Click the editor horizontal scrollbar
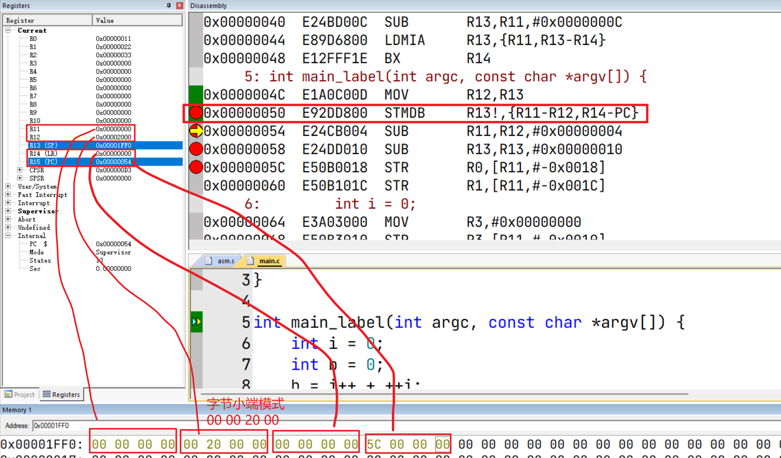The image size is (781, 458). pyautogui.click(x=444, y=394)
